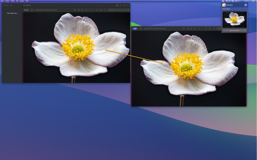Click the screen sharing menu bar icon
The height and width of the screenshot is (160, 257).
[223, 1]
